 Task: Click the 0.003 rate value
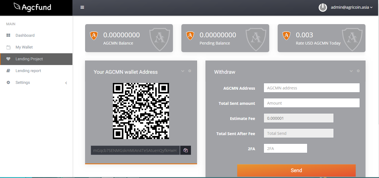pos(304,35)
